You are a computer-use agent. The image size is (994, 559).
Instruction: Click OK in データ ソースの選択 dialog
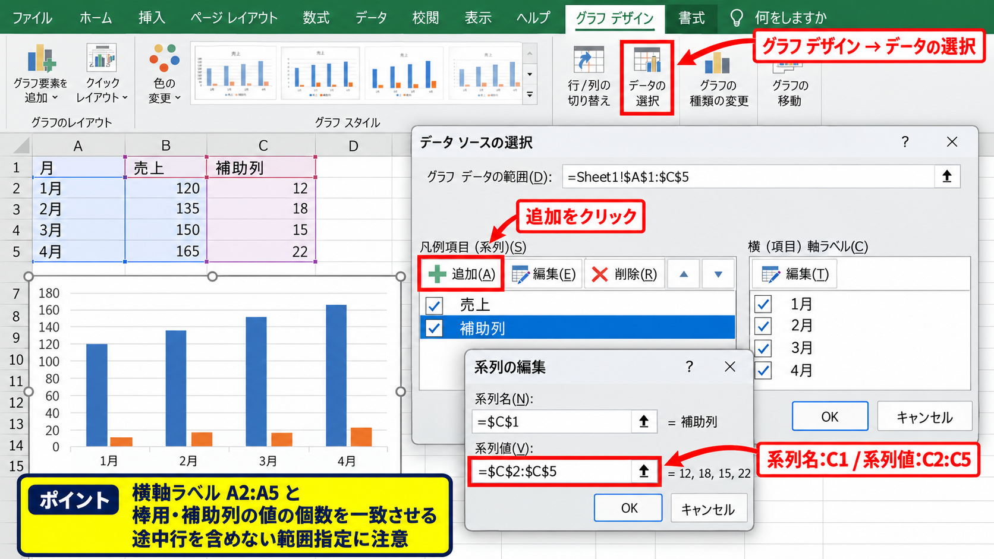click(830, 416)
